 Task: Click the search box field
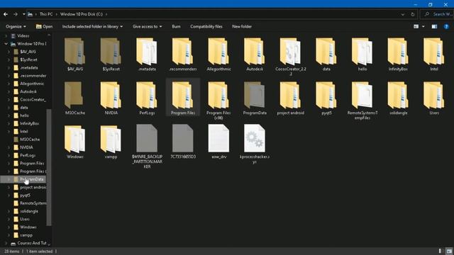[437, 14]
